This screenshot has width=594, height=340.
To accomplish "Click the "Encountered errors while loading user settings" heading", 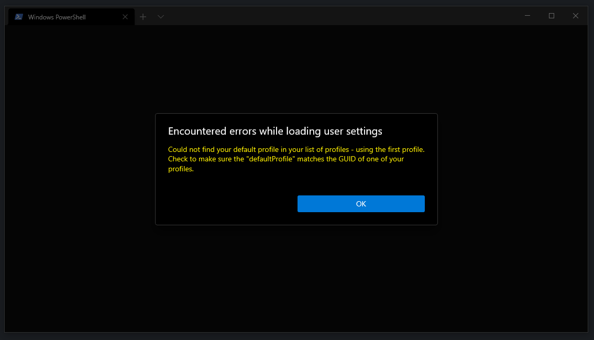I will coord(275,131).
